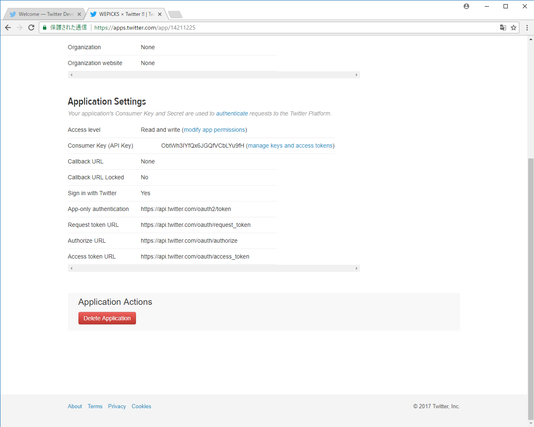Click right arrow of Application Settings scrollbar
This screenshot has width=534, height=427.
(x=356, y=269)
